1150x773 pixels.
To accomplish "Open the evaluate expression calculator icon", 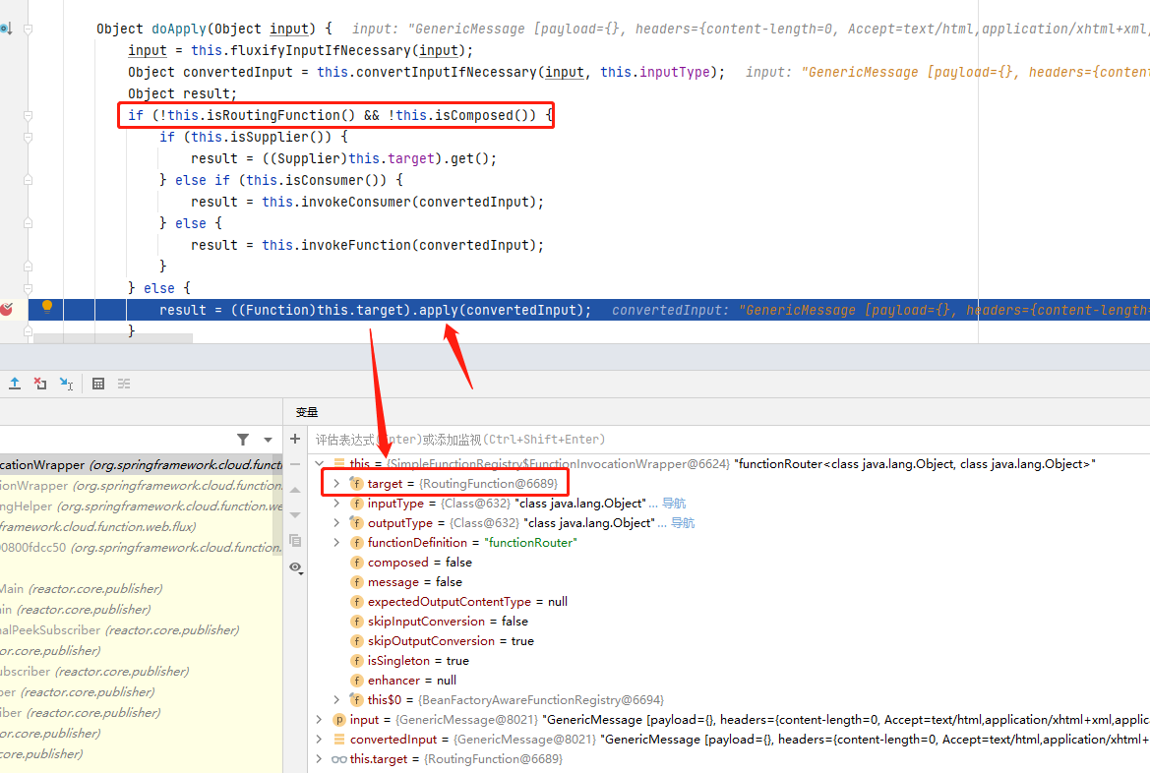I will pyautogui.click(x=98, y=383).
